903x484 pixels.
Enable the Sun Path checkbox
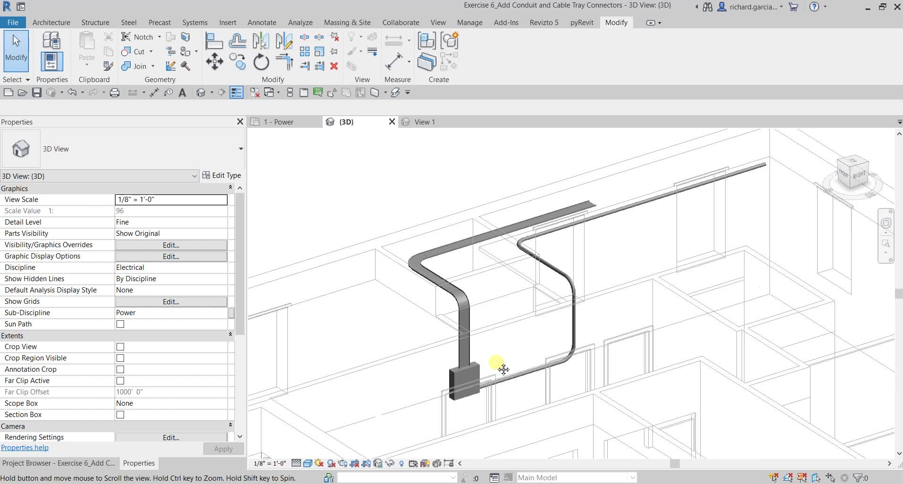[120, 324]
